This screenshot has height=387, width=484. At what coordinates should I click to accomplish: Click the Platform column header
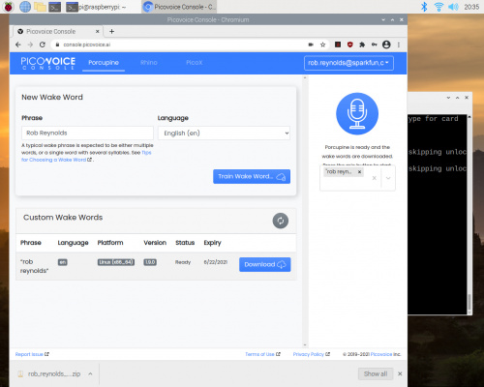click(x=110, y=243)
